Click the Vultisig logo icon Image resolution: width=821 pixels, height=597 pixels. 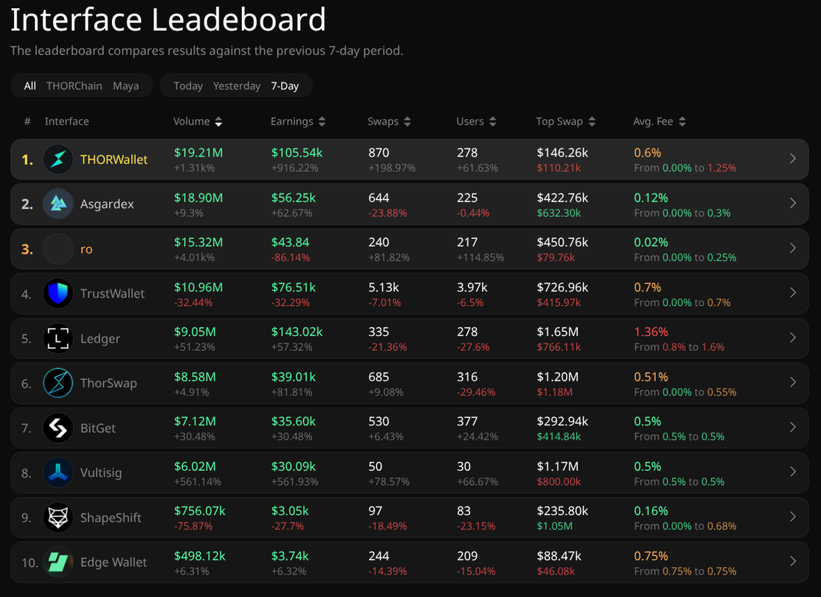coord(57,472)
